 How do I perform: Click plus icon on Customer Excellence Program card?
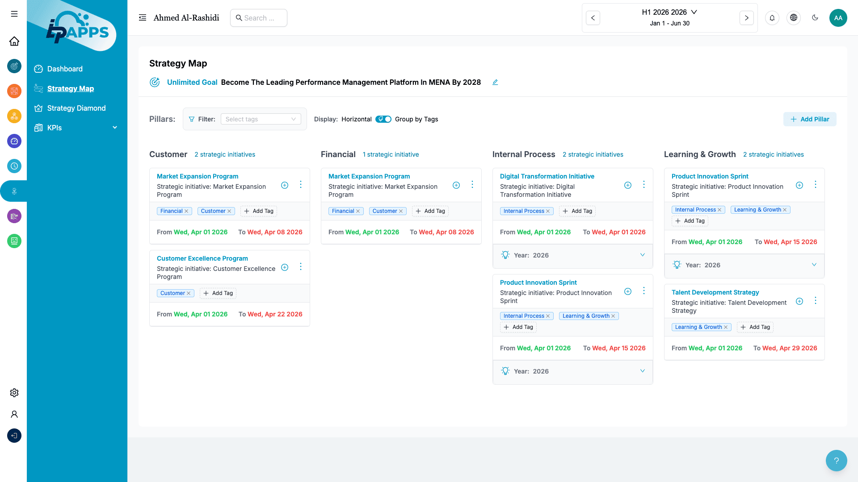[x=285, y=267]
